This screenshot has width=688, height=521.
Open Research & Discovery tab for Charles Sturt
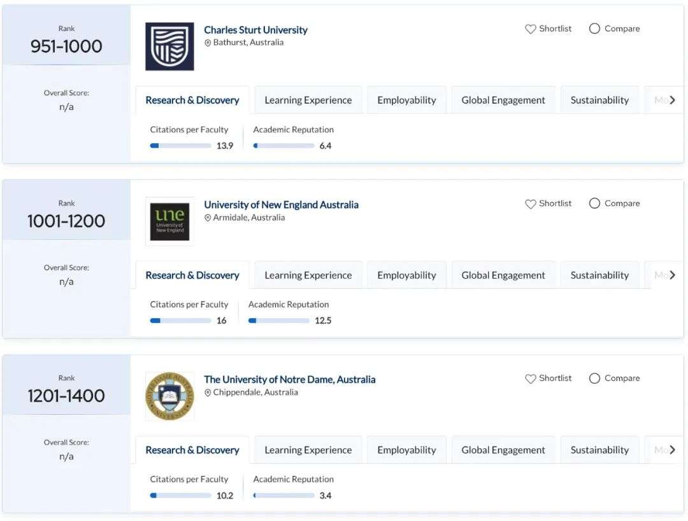(192, 101)
